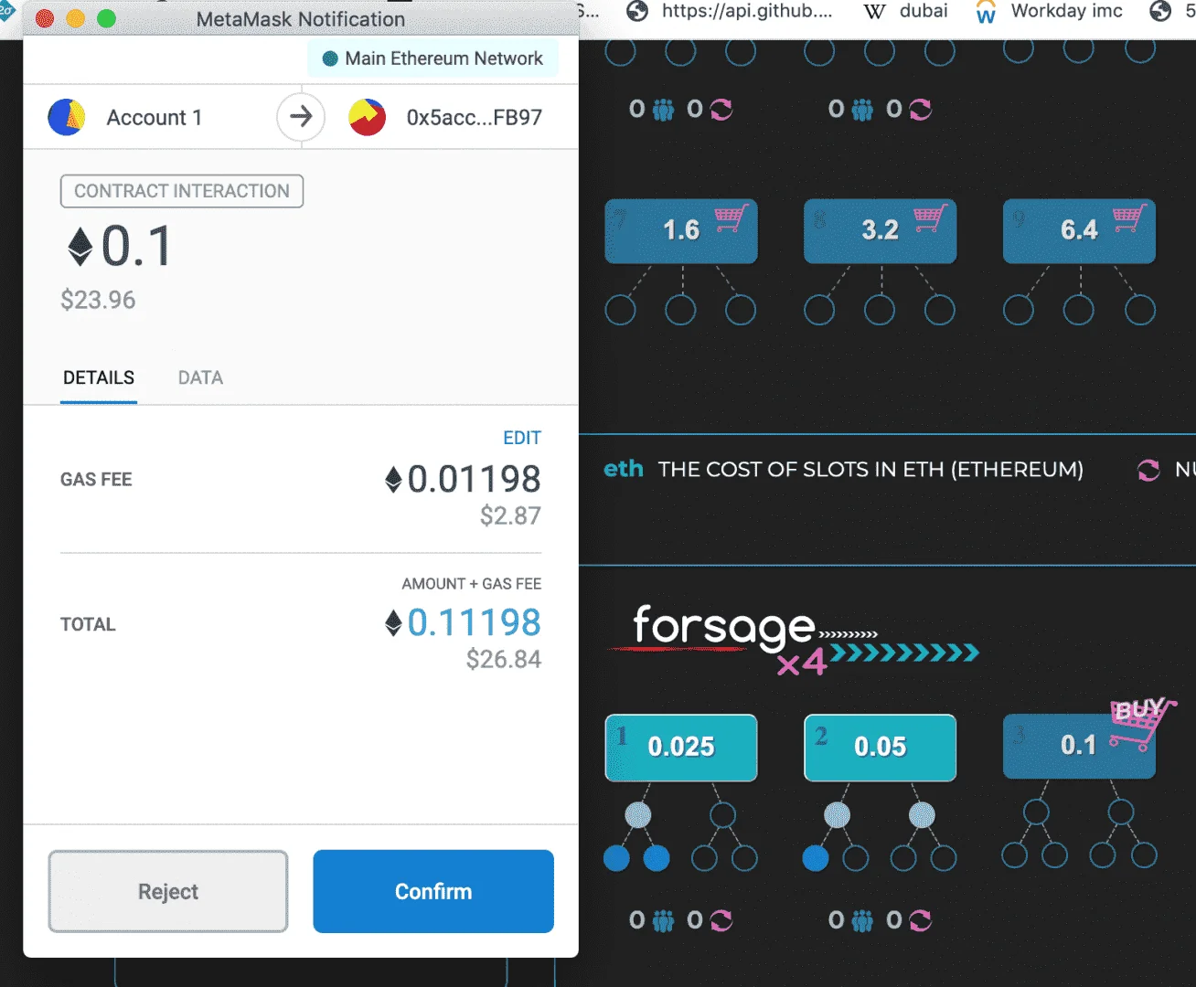Click the cart icon on 3.2 slot
Screen dimensions: 1196x987
tap(929, 218)
